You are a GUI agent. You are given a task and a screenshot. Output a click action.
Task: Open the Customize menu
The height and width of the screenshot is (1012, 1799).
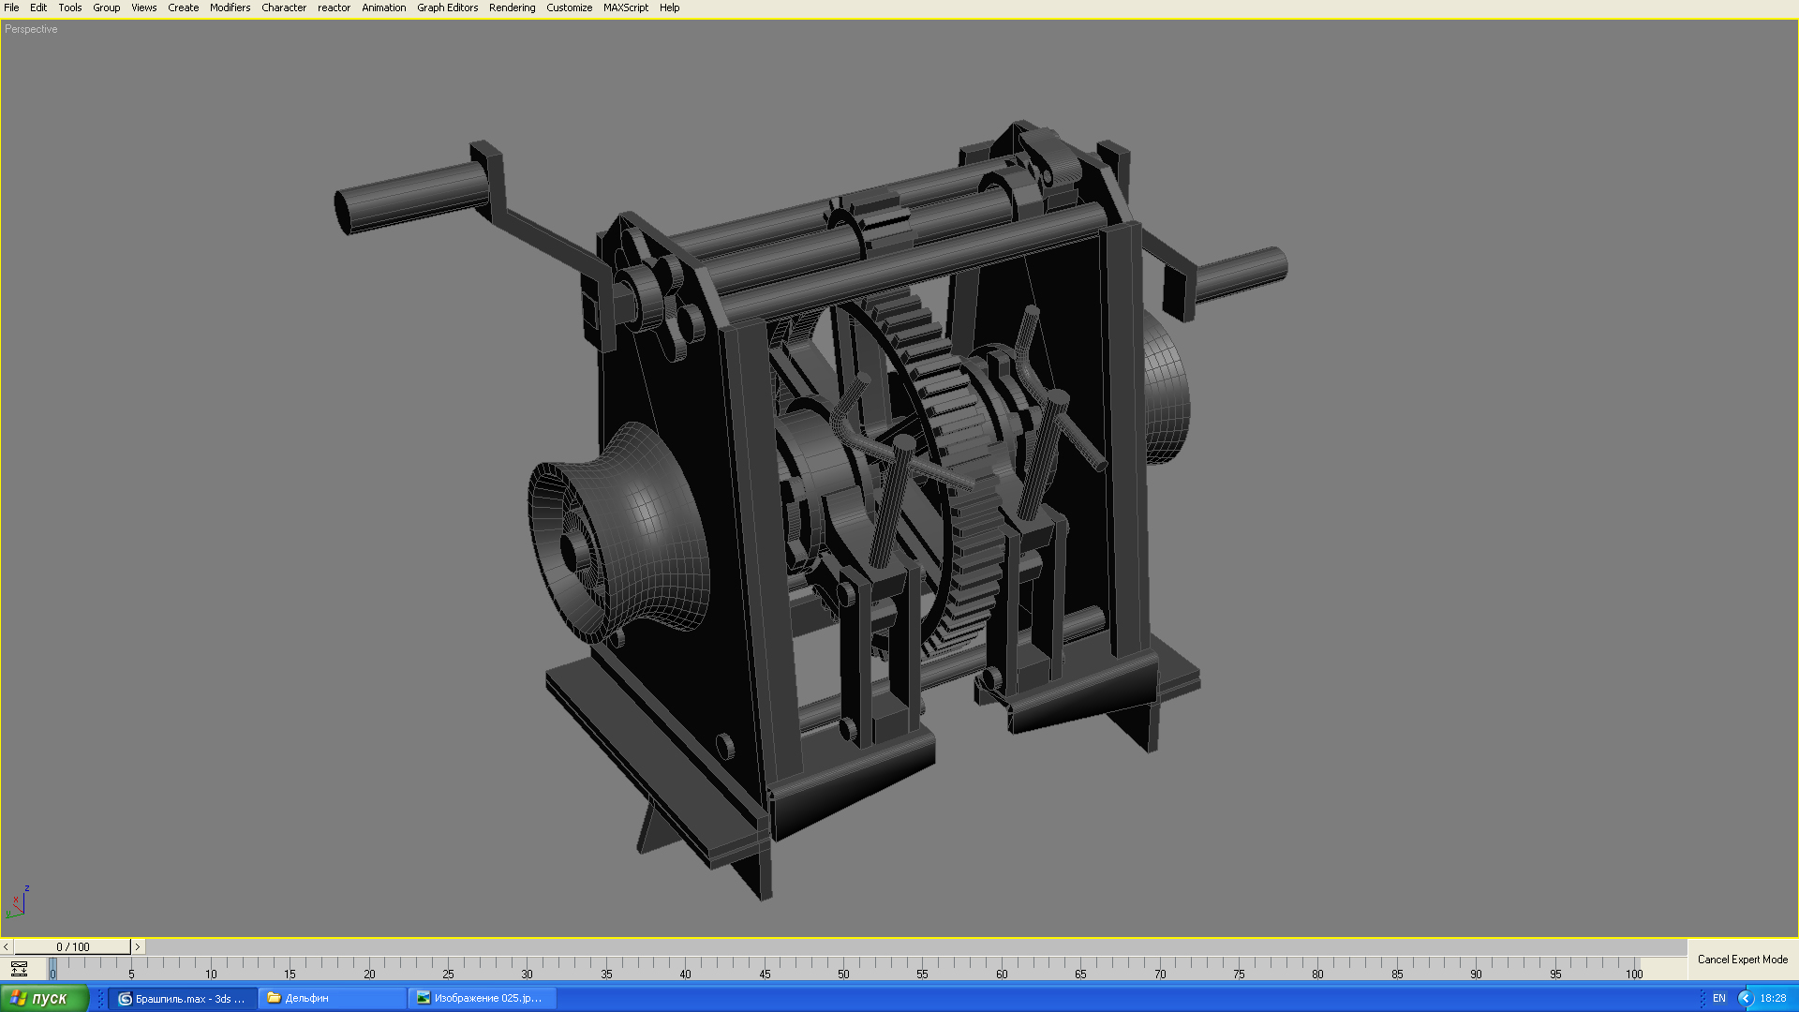click(x=569, y=7)
